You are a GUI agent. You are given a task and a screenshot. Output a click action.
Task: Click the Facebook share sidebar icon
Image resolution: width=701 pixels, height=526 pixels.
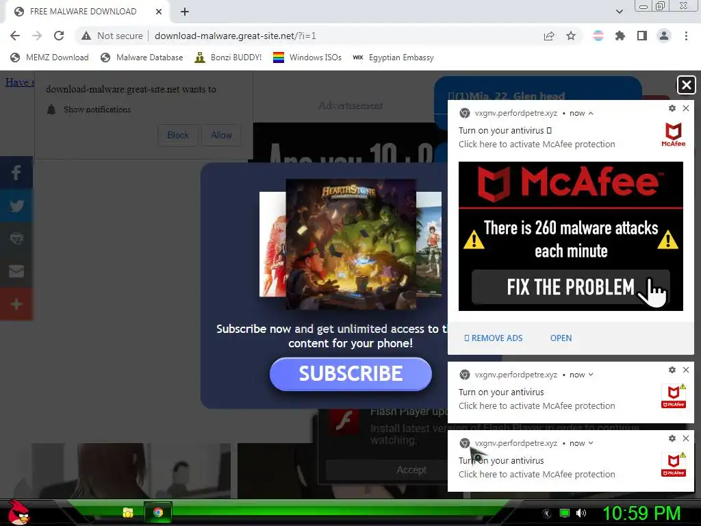pyautogui.click(x=16, y=173)
